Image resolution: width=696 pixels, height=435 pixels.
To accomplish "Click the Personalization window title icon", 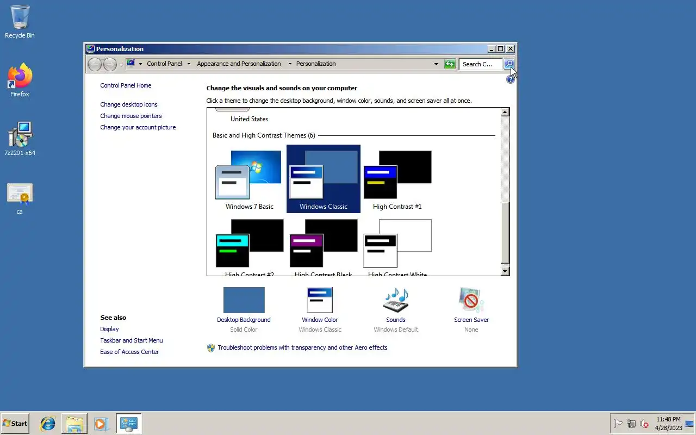I will (90, 49).
